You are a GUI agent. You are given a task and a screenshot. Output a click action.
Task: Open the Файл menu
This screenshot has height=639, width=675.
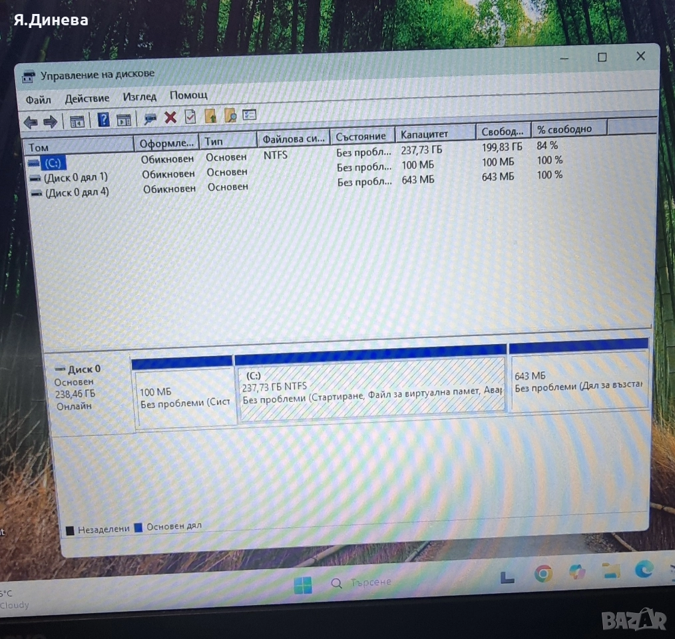click(38, 99)
